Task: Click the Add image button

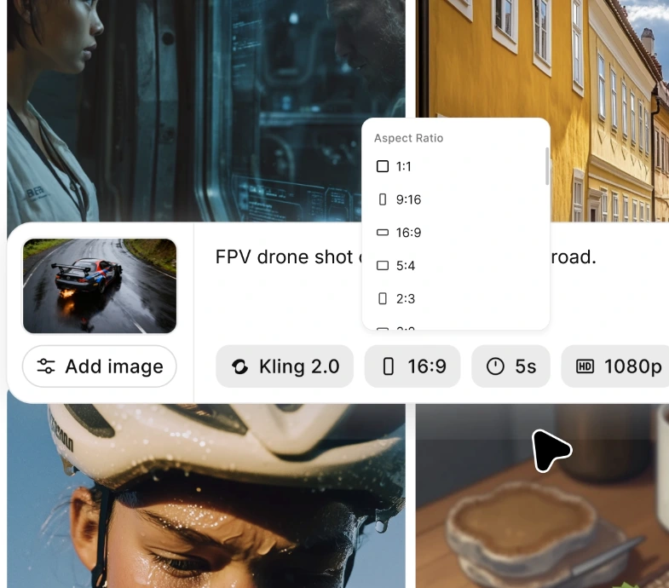Action: click(100, 366)
